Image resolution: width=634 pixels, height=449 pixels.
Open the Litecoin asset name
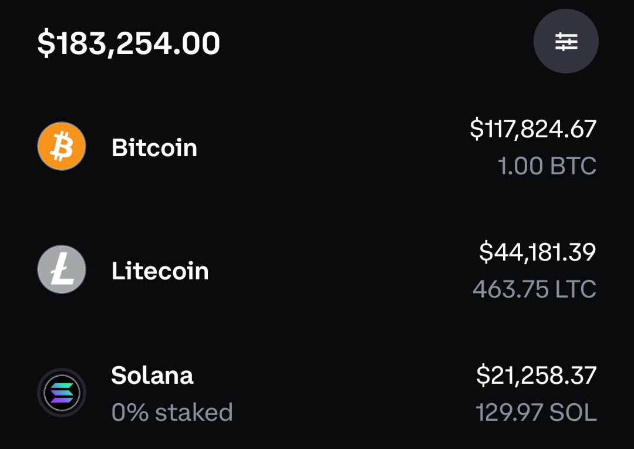click(160, 271)
